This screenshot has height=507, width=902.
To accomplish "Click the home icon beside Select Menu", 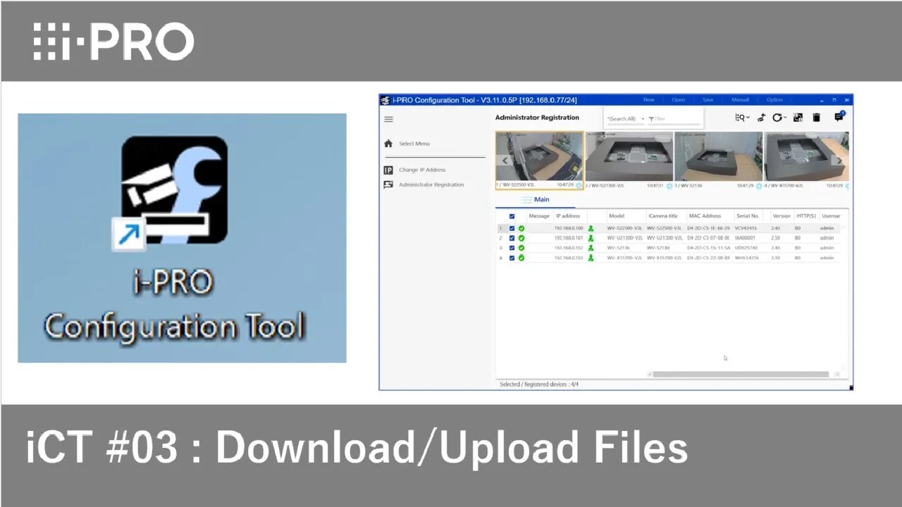I will (388, 144).
